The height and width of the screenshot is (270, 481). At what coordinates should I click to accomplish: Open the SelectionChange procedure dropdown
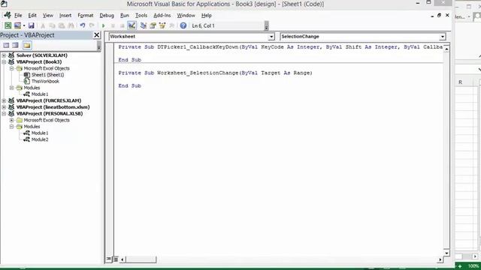point(443,37)
